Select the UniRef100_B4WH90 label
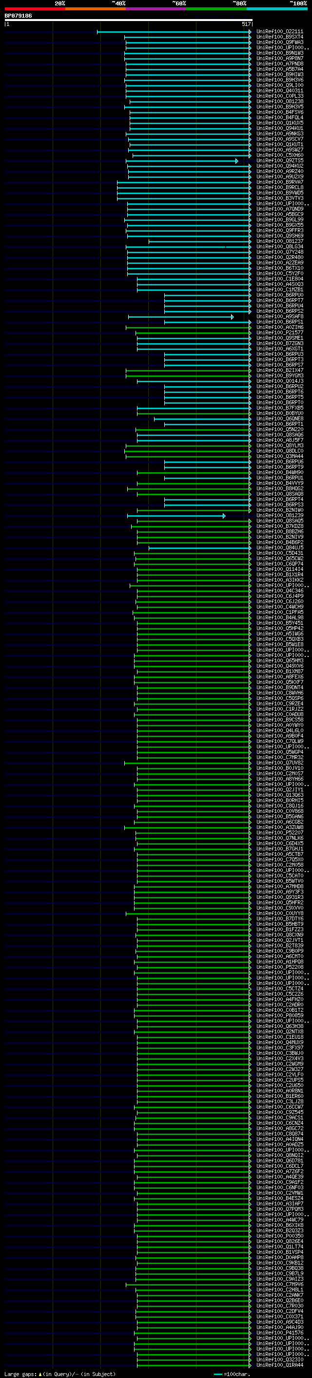 coord(279,472)
